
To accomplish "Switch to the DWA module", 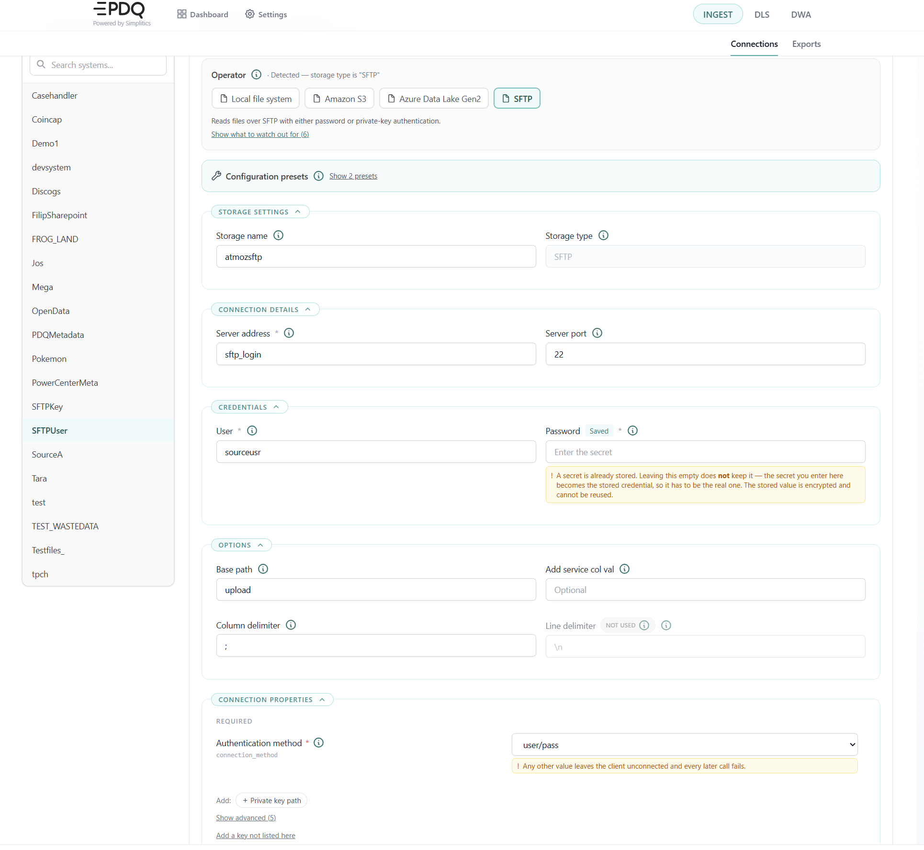I will [x=801, y=14].
